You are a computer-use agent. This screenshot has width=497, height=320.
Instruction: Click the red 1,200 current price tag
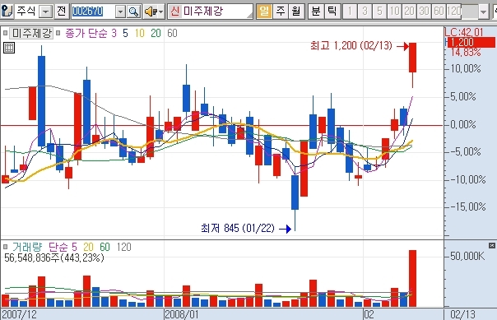click(471, 43)
